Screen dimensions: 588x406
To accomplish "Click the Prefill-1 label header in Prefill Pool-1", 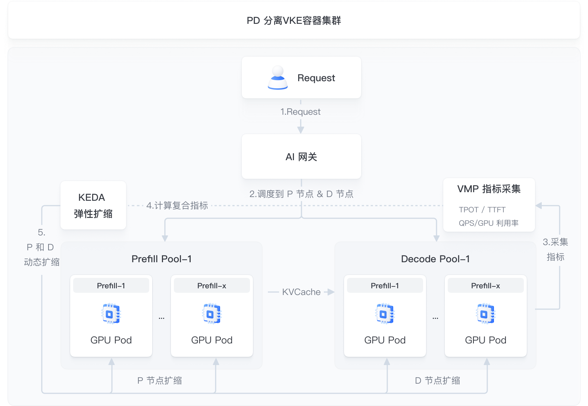I will click(x=111, y=286).
